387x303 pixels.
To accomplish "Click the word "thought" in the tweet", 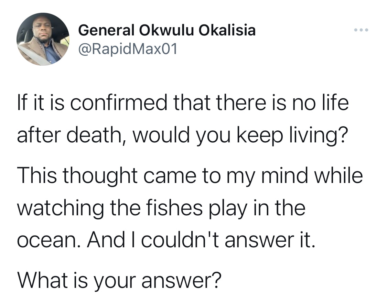I will tap(100, 176).
